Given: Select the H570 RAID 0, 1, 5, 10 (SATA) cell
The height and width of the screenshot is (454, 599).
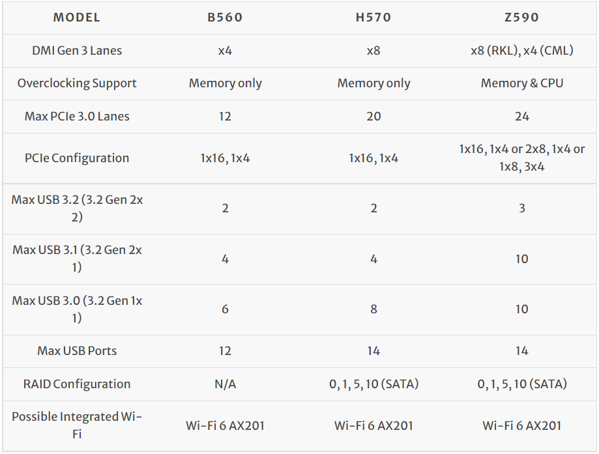Looking at the screenshot, I should click(x=373, y=384).
